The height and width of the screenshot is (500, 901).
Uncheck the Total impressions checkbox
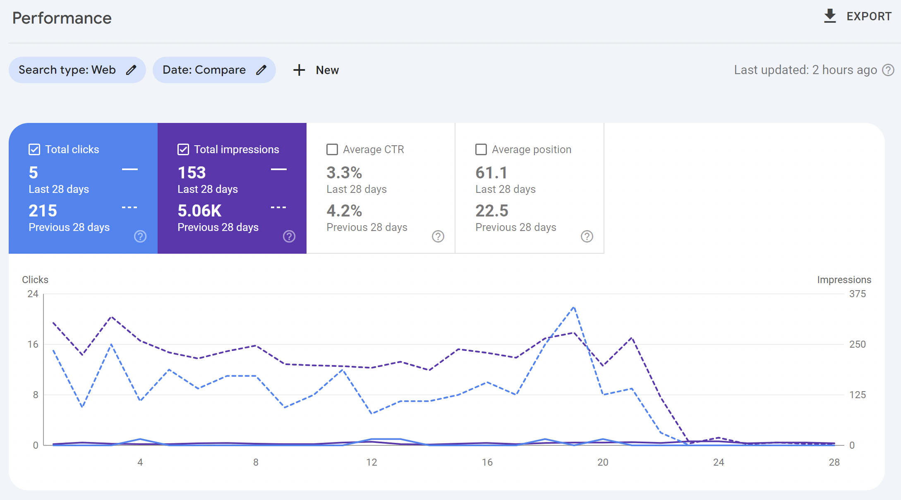click(x=183, y=149)
